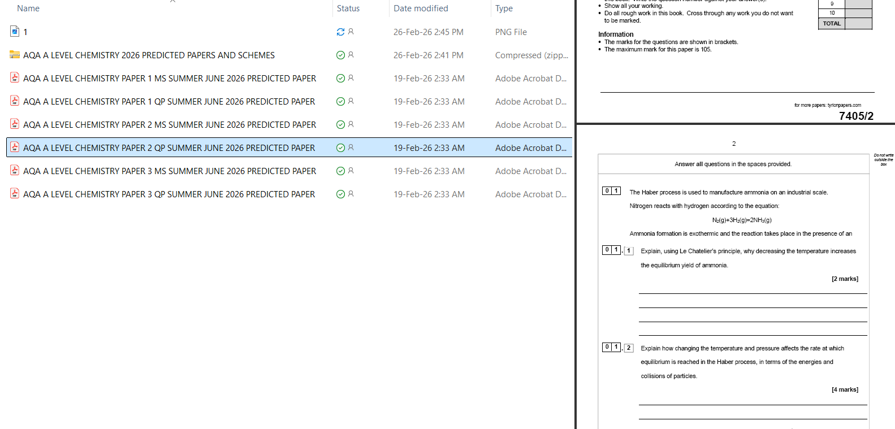Sort files by the Type column header
Screen dimensions: 895x429
[x=504, y=8]
